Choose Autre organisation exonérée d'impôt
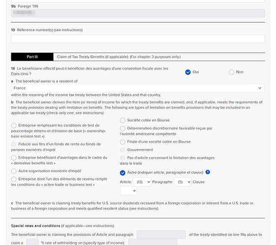Image resolution: width=276 pixels, height=245 pixels. point(14,171)
